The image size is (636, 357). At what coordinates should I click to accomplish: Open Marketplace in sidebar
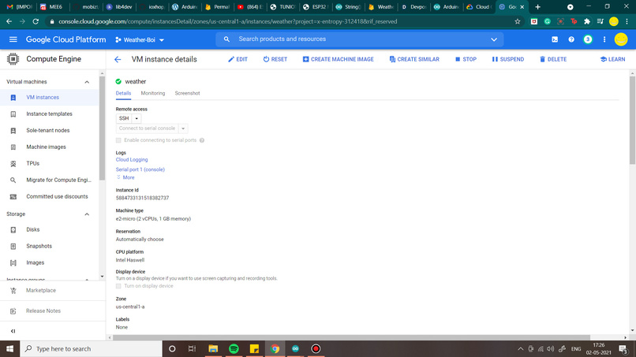pos(53,291)
